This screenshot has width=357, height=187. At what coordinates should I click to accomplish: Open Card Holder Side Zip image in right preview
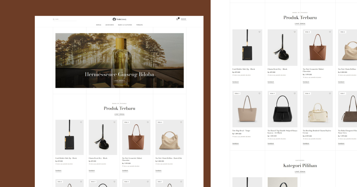click(247, 47)
